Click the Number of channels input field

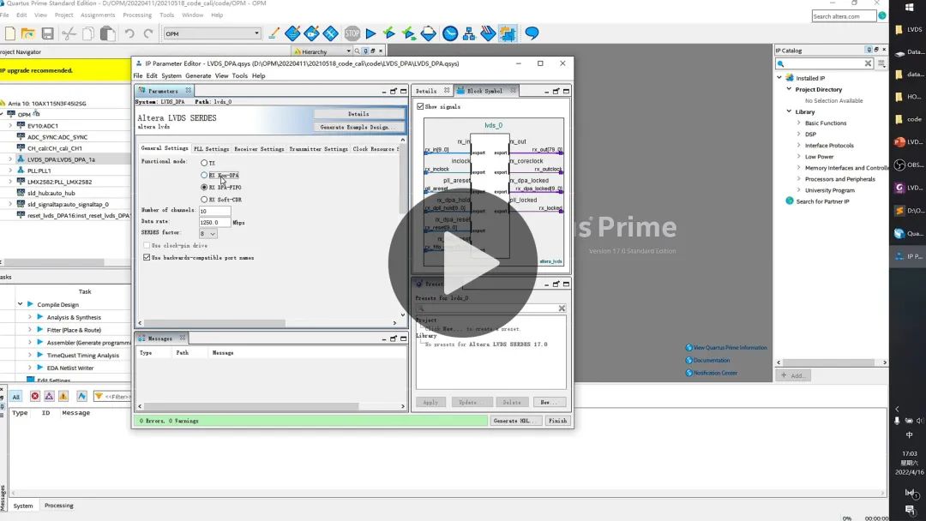tap(215, 211)
